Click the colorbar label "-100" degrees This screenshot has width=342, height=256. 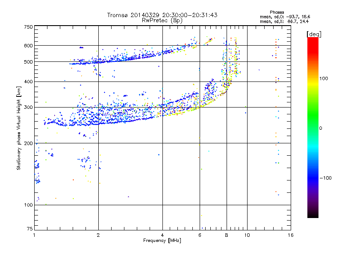tap(326, 178)
